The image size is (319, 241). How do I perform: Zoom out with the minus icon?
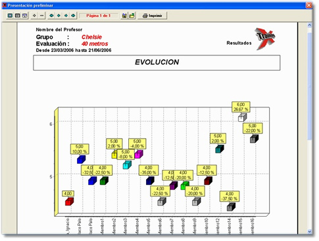tap(41, 16)
